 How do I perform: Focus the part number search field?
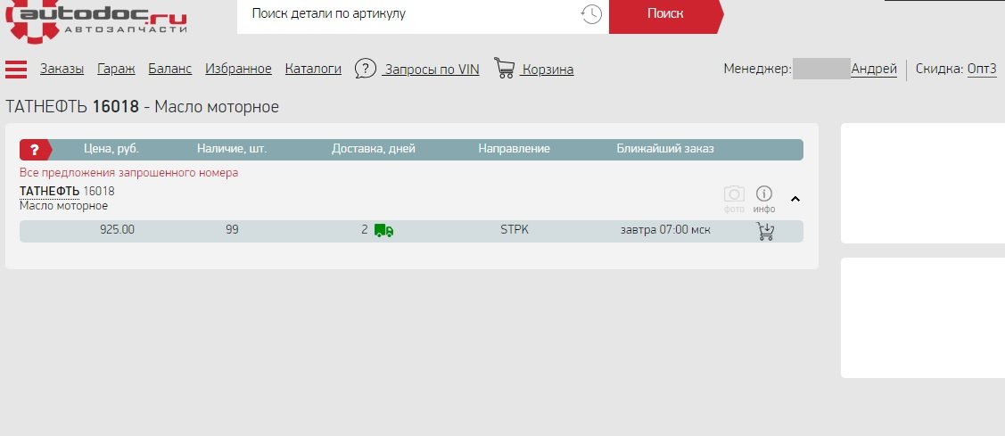[410, 14]
